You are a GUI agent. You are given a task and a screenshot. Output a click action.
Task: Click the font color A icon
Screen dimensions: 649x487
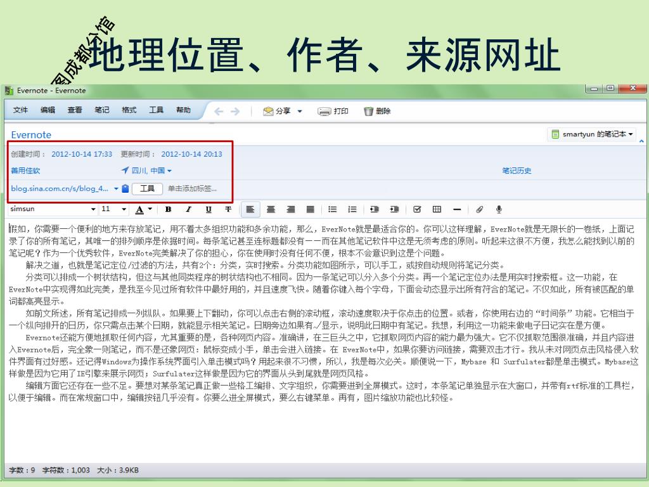point(139,209)
